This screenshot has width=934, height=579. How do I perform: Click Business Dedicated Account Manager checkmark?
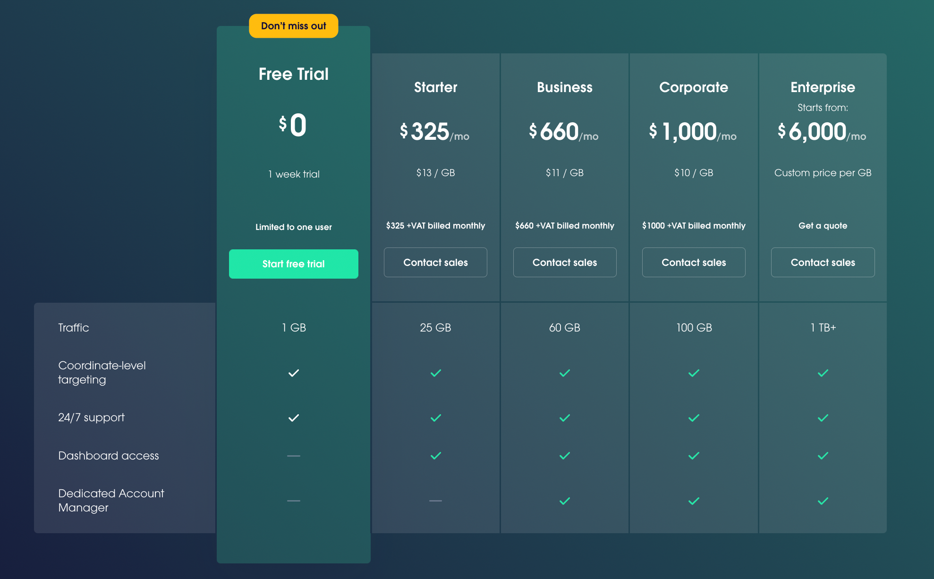(564, 501)
